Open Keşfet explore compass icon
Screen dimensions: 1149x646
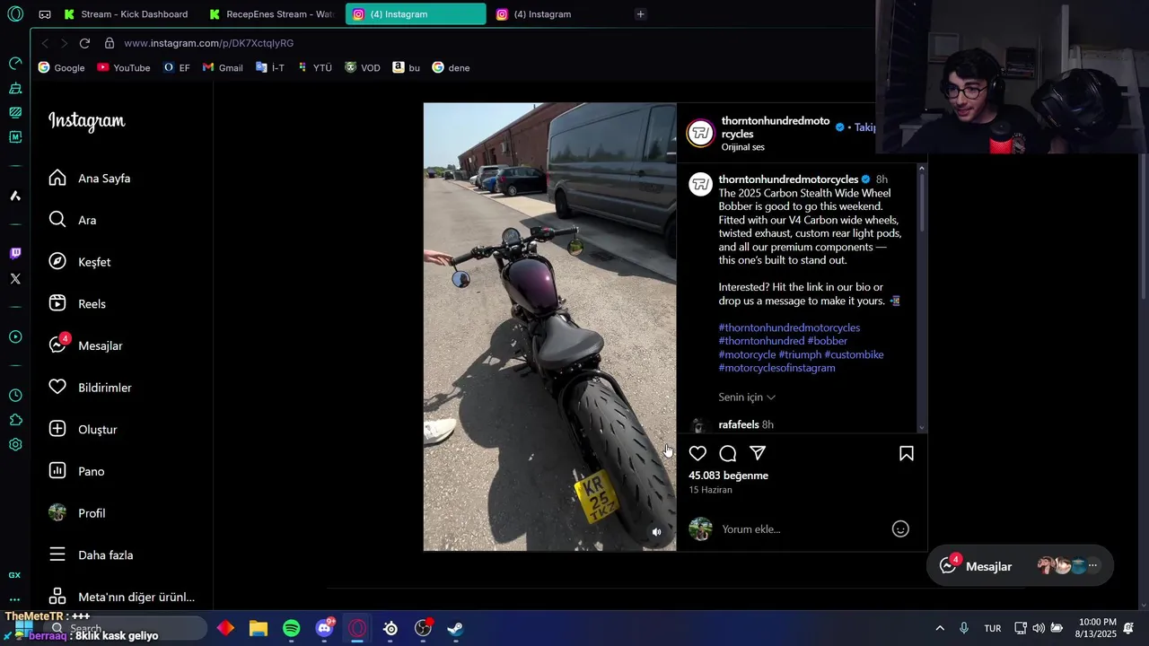click(57, 261)
